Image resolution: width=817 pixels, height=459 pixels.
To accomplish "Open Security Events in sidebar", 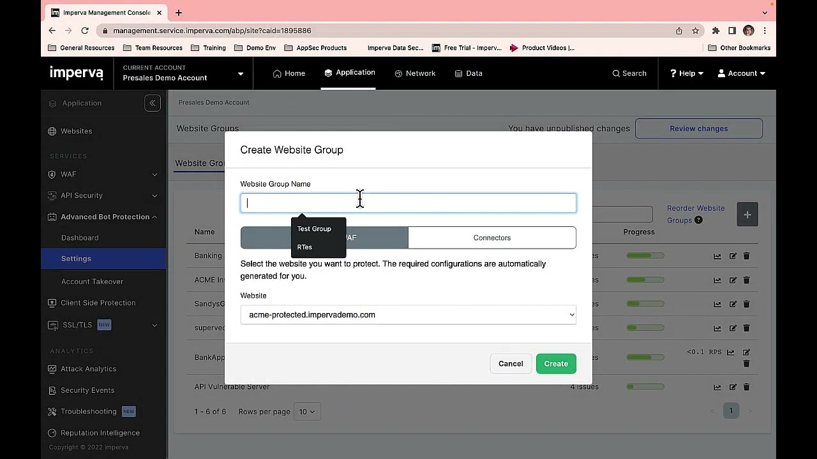I will pyautogui.click(x=87, y=390).
